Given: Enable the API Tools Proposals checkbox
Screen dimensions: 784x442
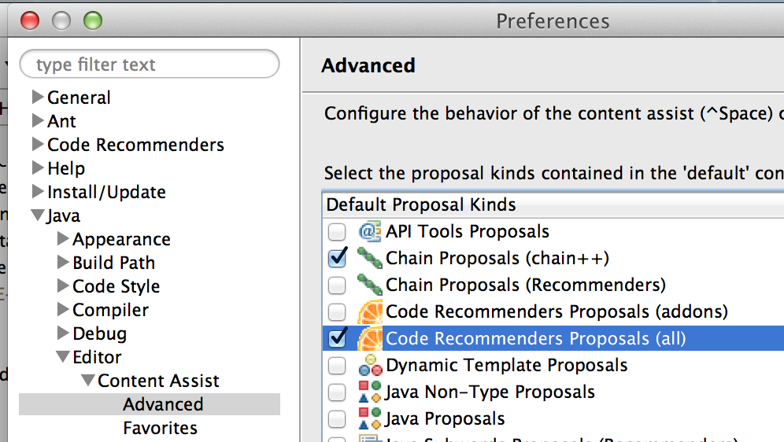Looking at the screenshot, I should pos(337,232).
